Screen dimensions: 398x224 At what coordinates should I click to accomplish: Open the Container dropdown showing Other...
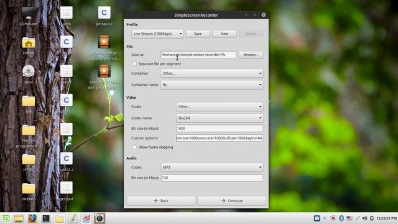pyautogui.click(x=211, y=73)
